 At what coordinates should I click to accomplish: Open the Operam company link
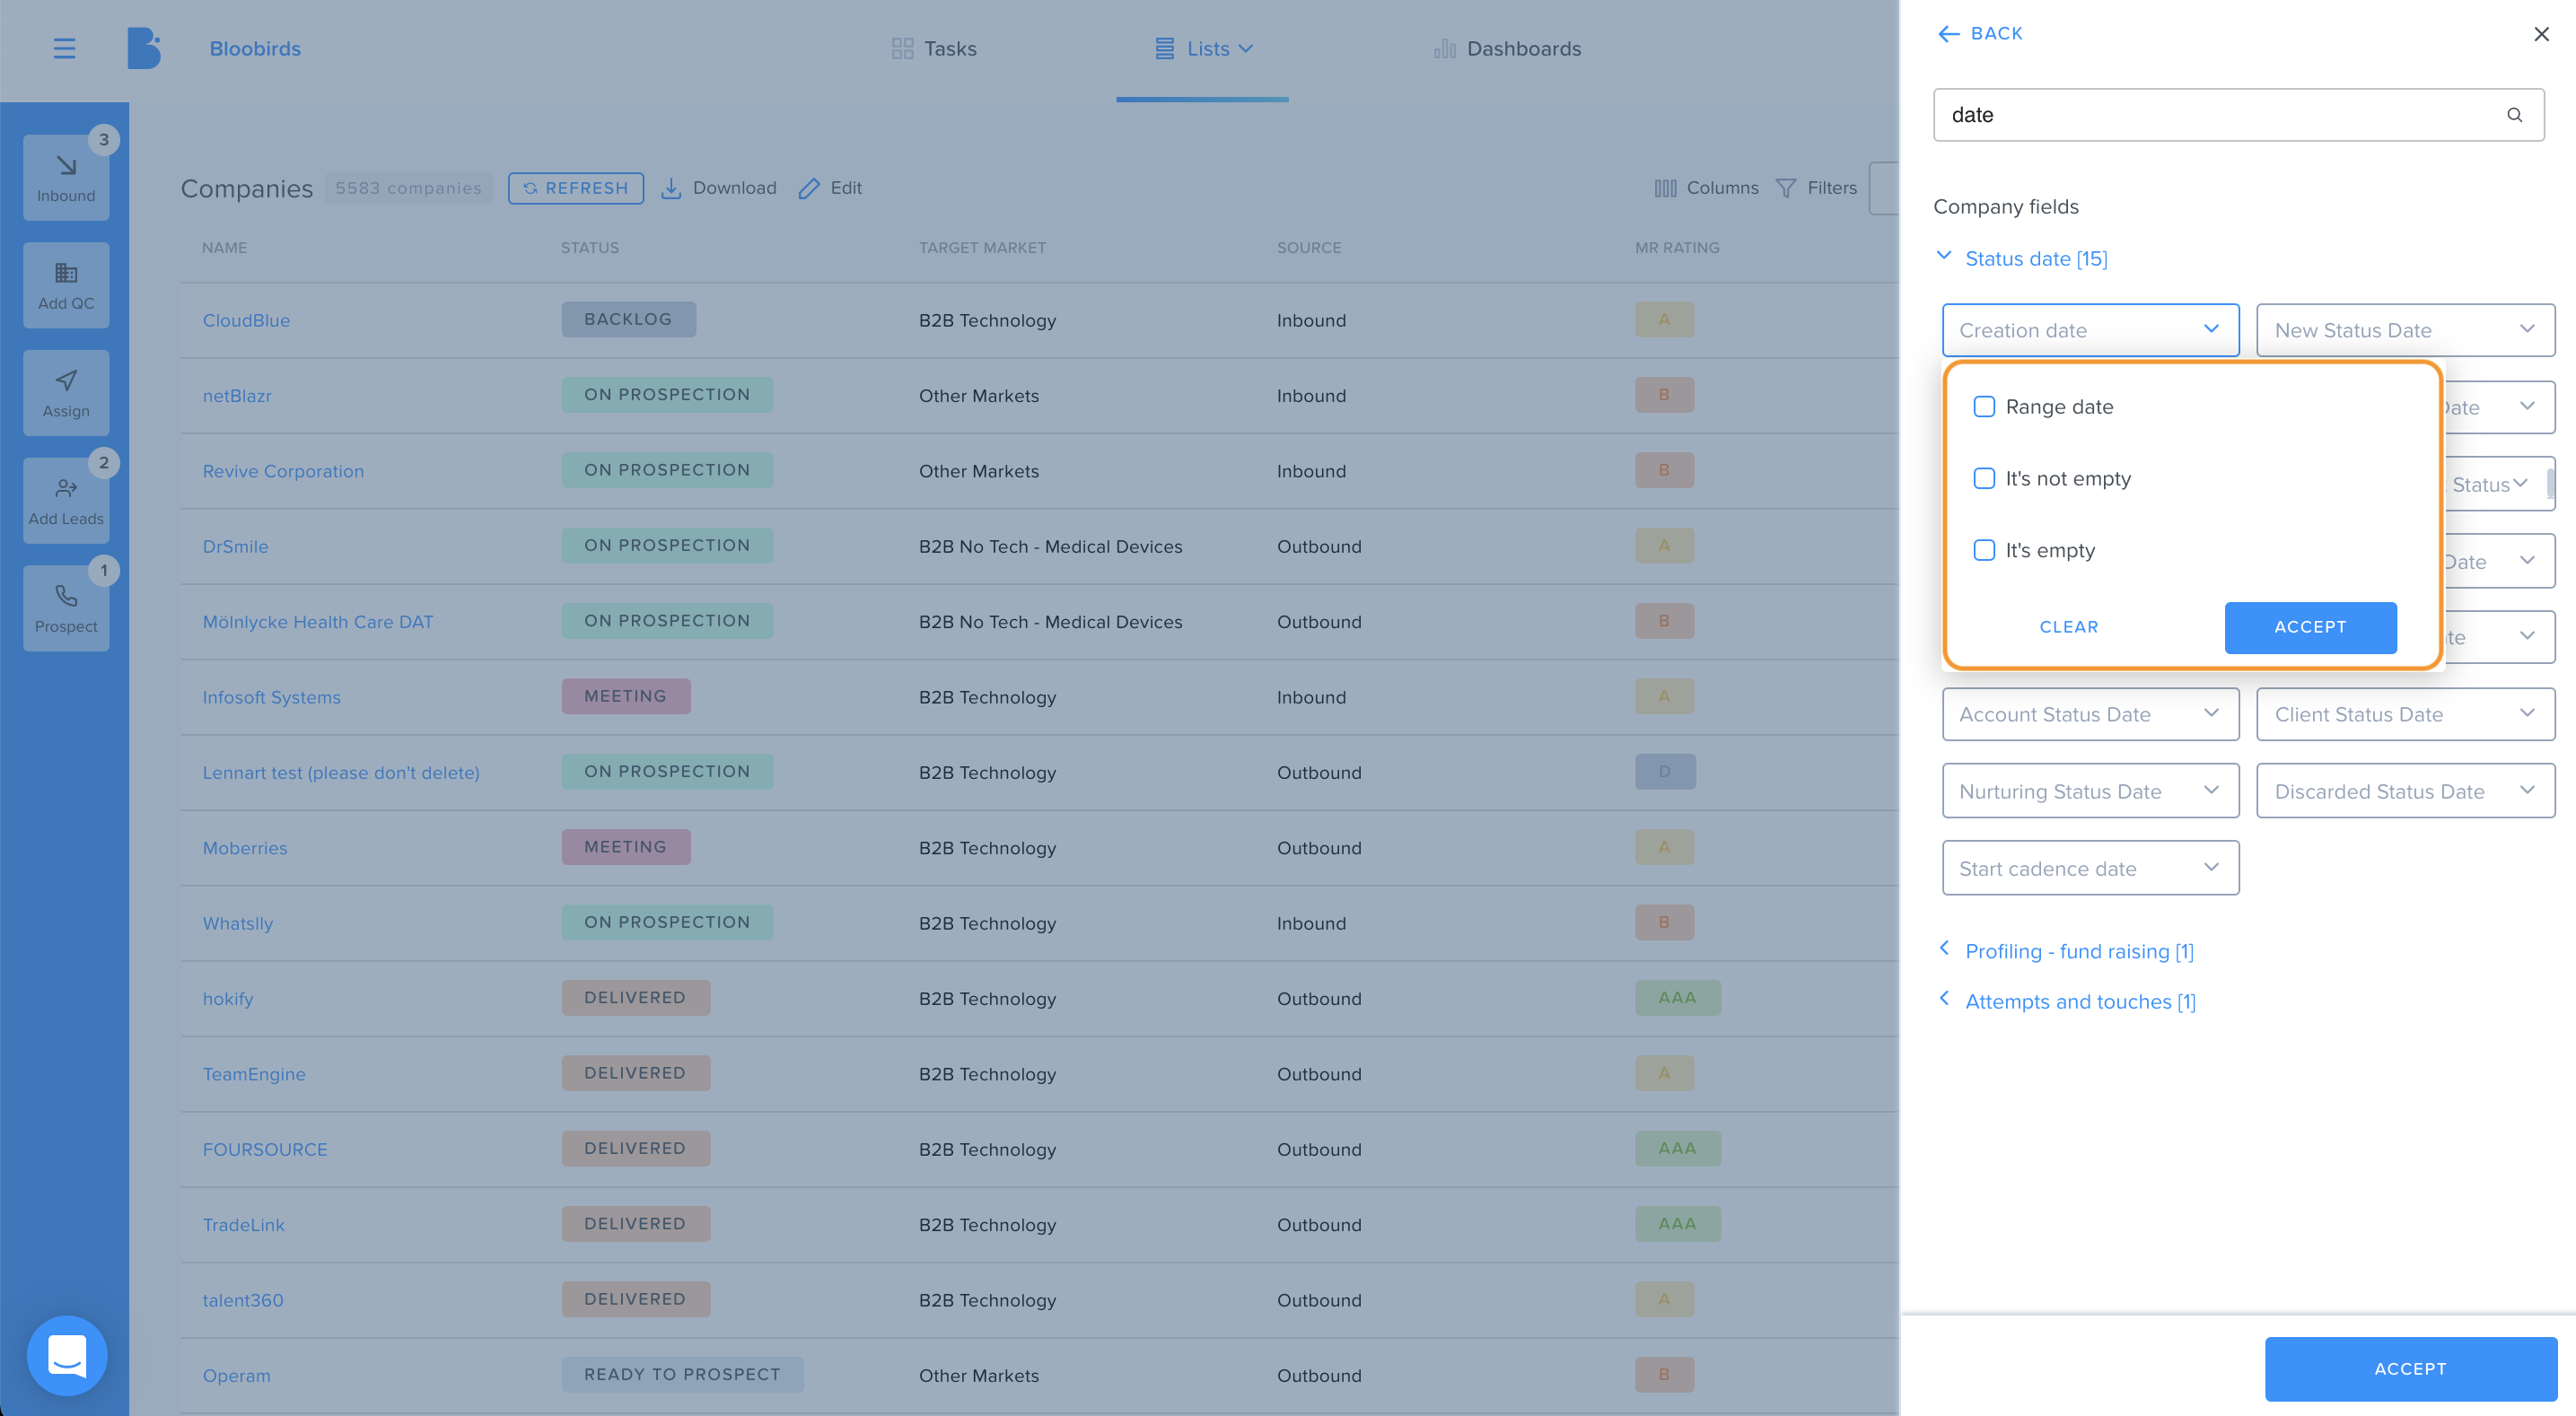click(236, 1375)
